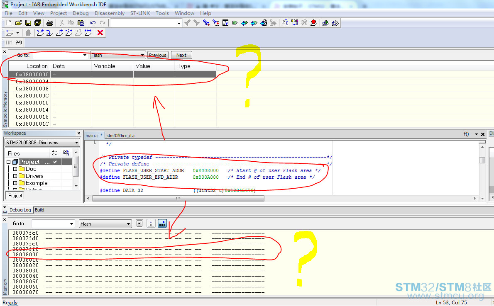Image resolution: width=494 pixels, height=306 pixels.
Task: Click the Save All icon
Action: (38, 23)
